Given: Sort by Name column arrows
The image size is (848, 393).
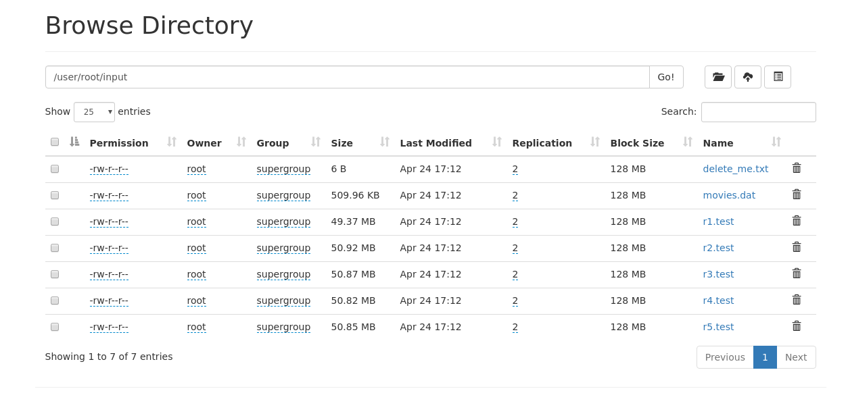Looking at the screenshot, I should (776, 142).
